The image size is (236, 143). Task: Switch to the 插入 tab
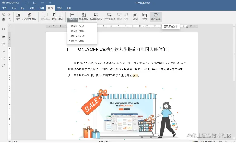(23, 8)
